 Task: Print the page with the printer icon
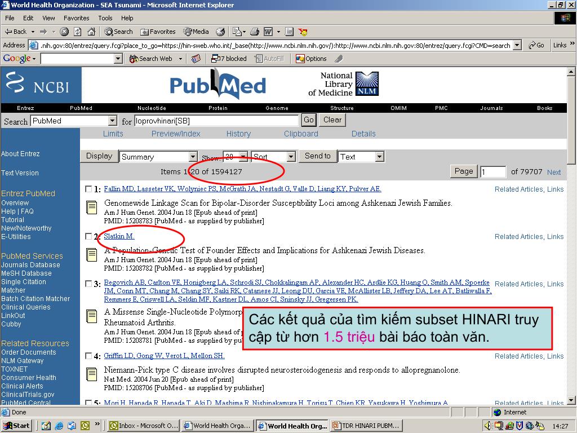[255, 32]
